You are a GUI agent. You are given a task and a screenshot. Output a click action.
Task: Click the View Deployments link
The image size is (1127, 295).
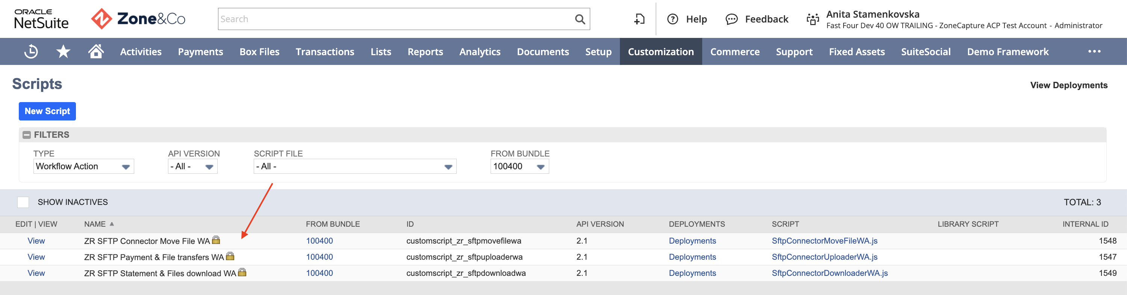click(x=1069, y=85)
